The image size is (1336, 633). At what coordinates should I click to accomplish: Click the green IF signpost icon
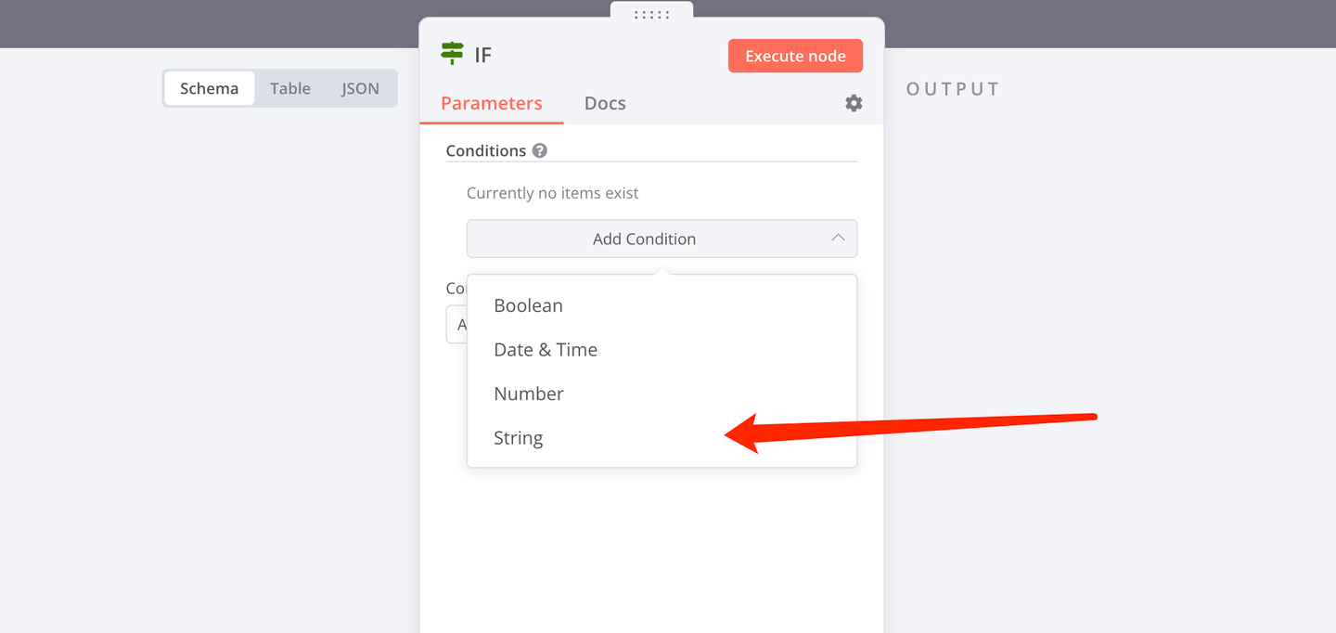(x=452, y=54)
